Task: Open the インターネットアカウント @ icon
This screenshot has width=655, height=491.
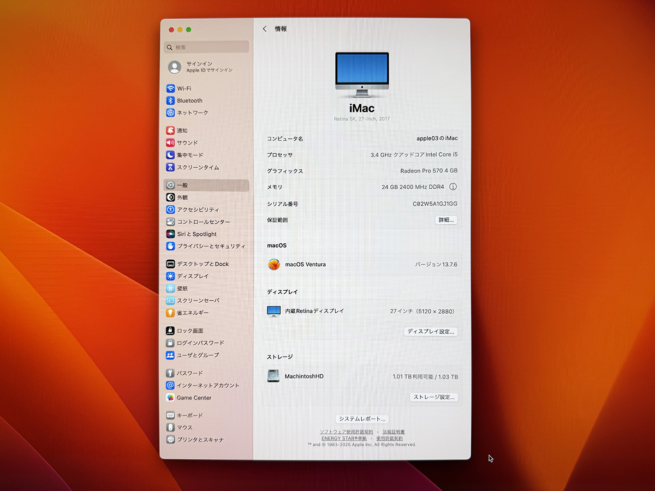Action: (171, 385)
